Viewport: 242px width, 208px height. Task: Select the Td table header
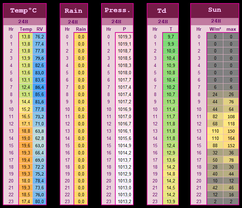click(162, 11)
